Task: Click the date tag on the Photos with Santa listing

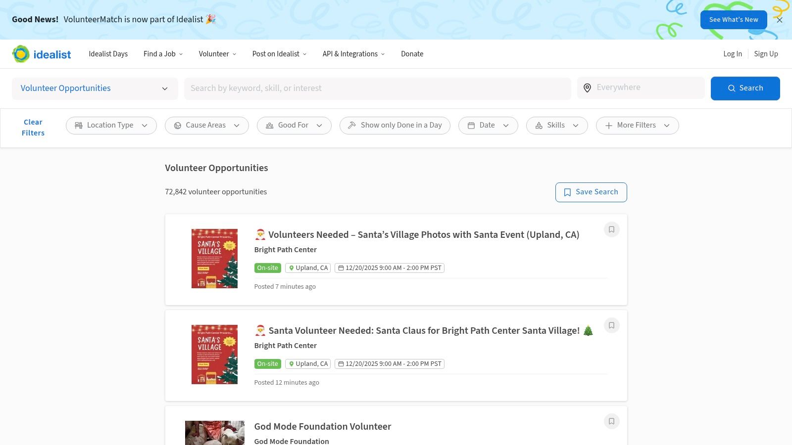Action: [x=390, y=268]
